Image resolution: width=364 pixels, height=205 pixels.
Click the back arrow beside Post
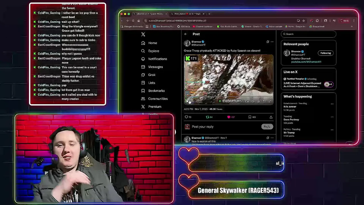tap(185, 34)
